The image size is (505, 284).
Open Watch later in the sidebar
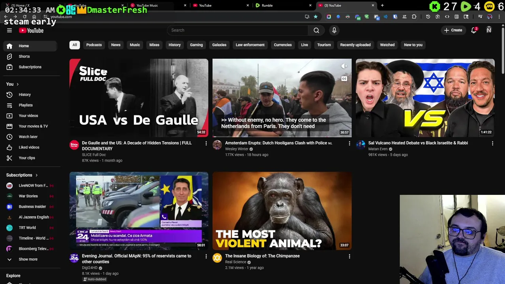coord(30,137)
